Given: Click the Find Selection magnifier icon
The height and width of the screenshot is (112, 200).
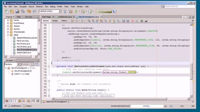Looking at the screenshot, I should point(89,21).
